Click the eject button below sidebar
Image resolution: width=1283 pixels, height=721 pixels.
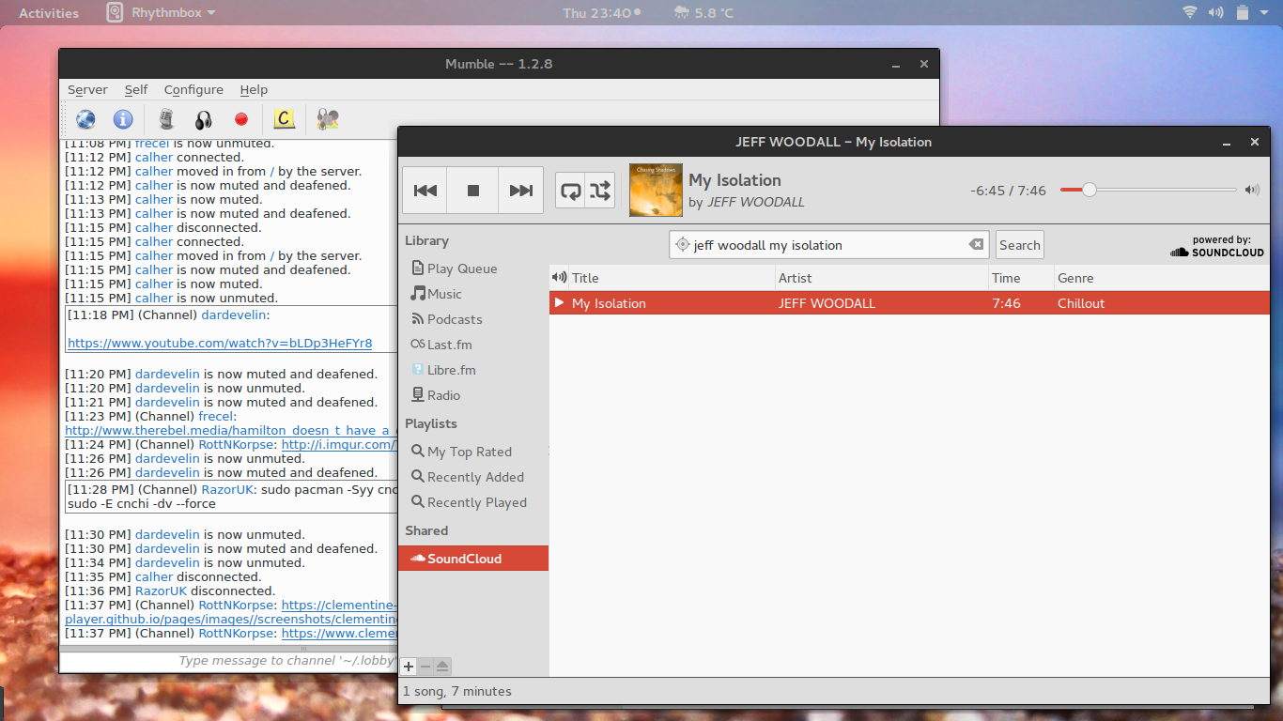[442, 667]
